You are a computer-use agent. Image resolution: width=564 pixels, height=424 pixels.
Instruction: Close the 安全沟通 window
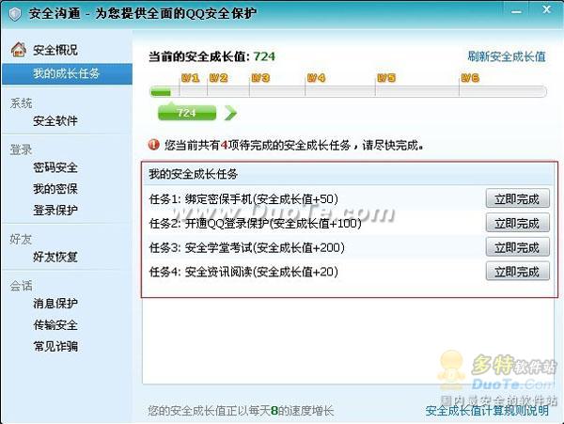tap(546, 9)
